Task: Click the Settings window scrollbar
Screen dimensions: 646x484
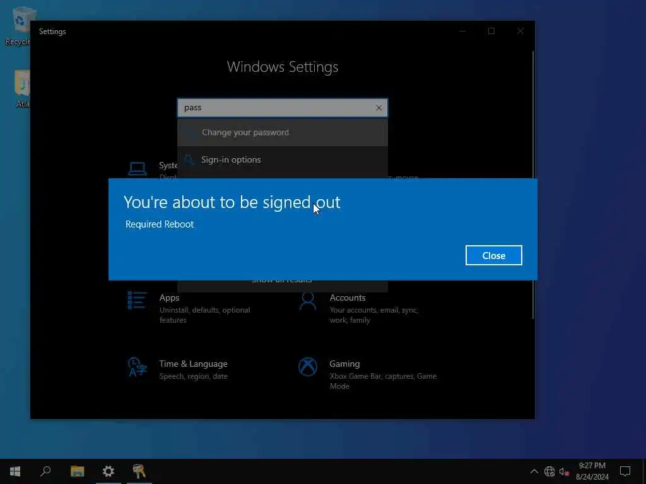Action: point(533,185)
